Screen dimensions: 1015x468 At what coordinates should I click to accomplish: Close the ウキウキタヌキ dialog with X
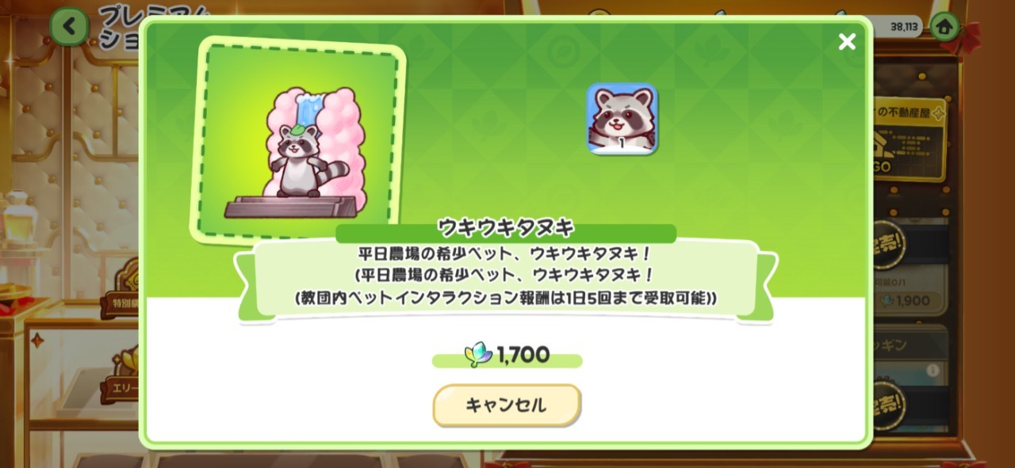pos(847,42)
